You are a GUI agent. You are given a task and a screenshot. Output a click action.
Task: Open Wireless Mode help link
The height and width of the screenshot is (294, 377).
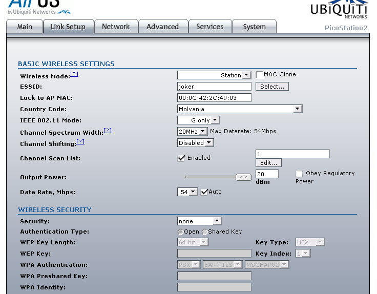[x=74, y=74]
